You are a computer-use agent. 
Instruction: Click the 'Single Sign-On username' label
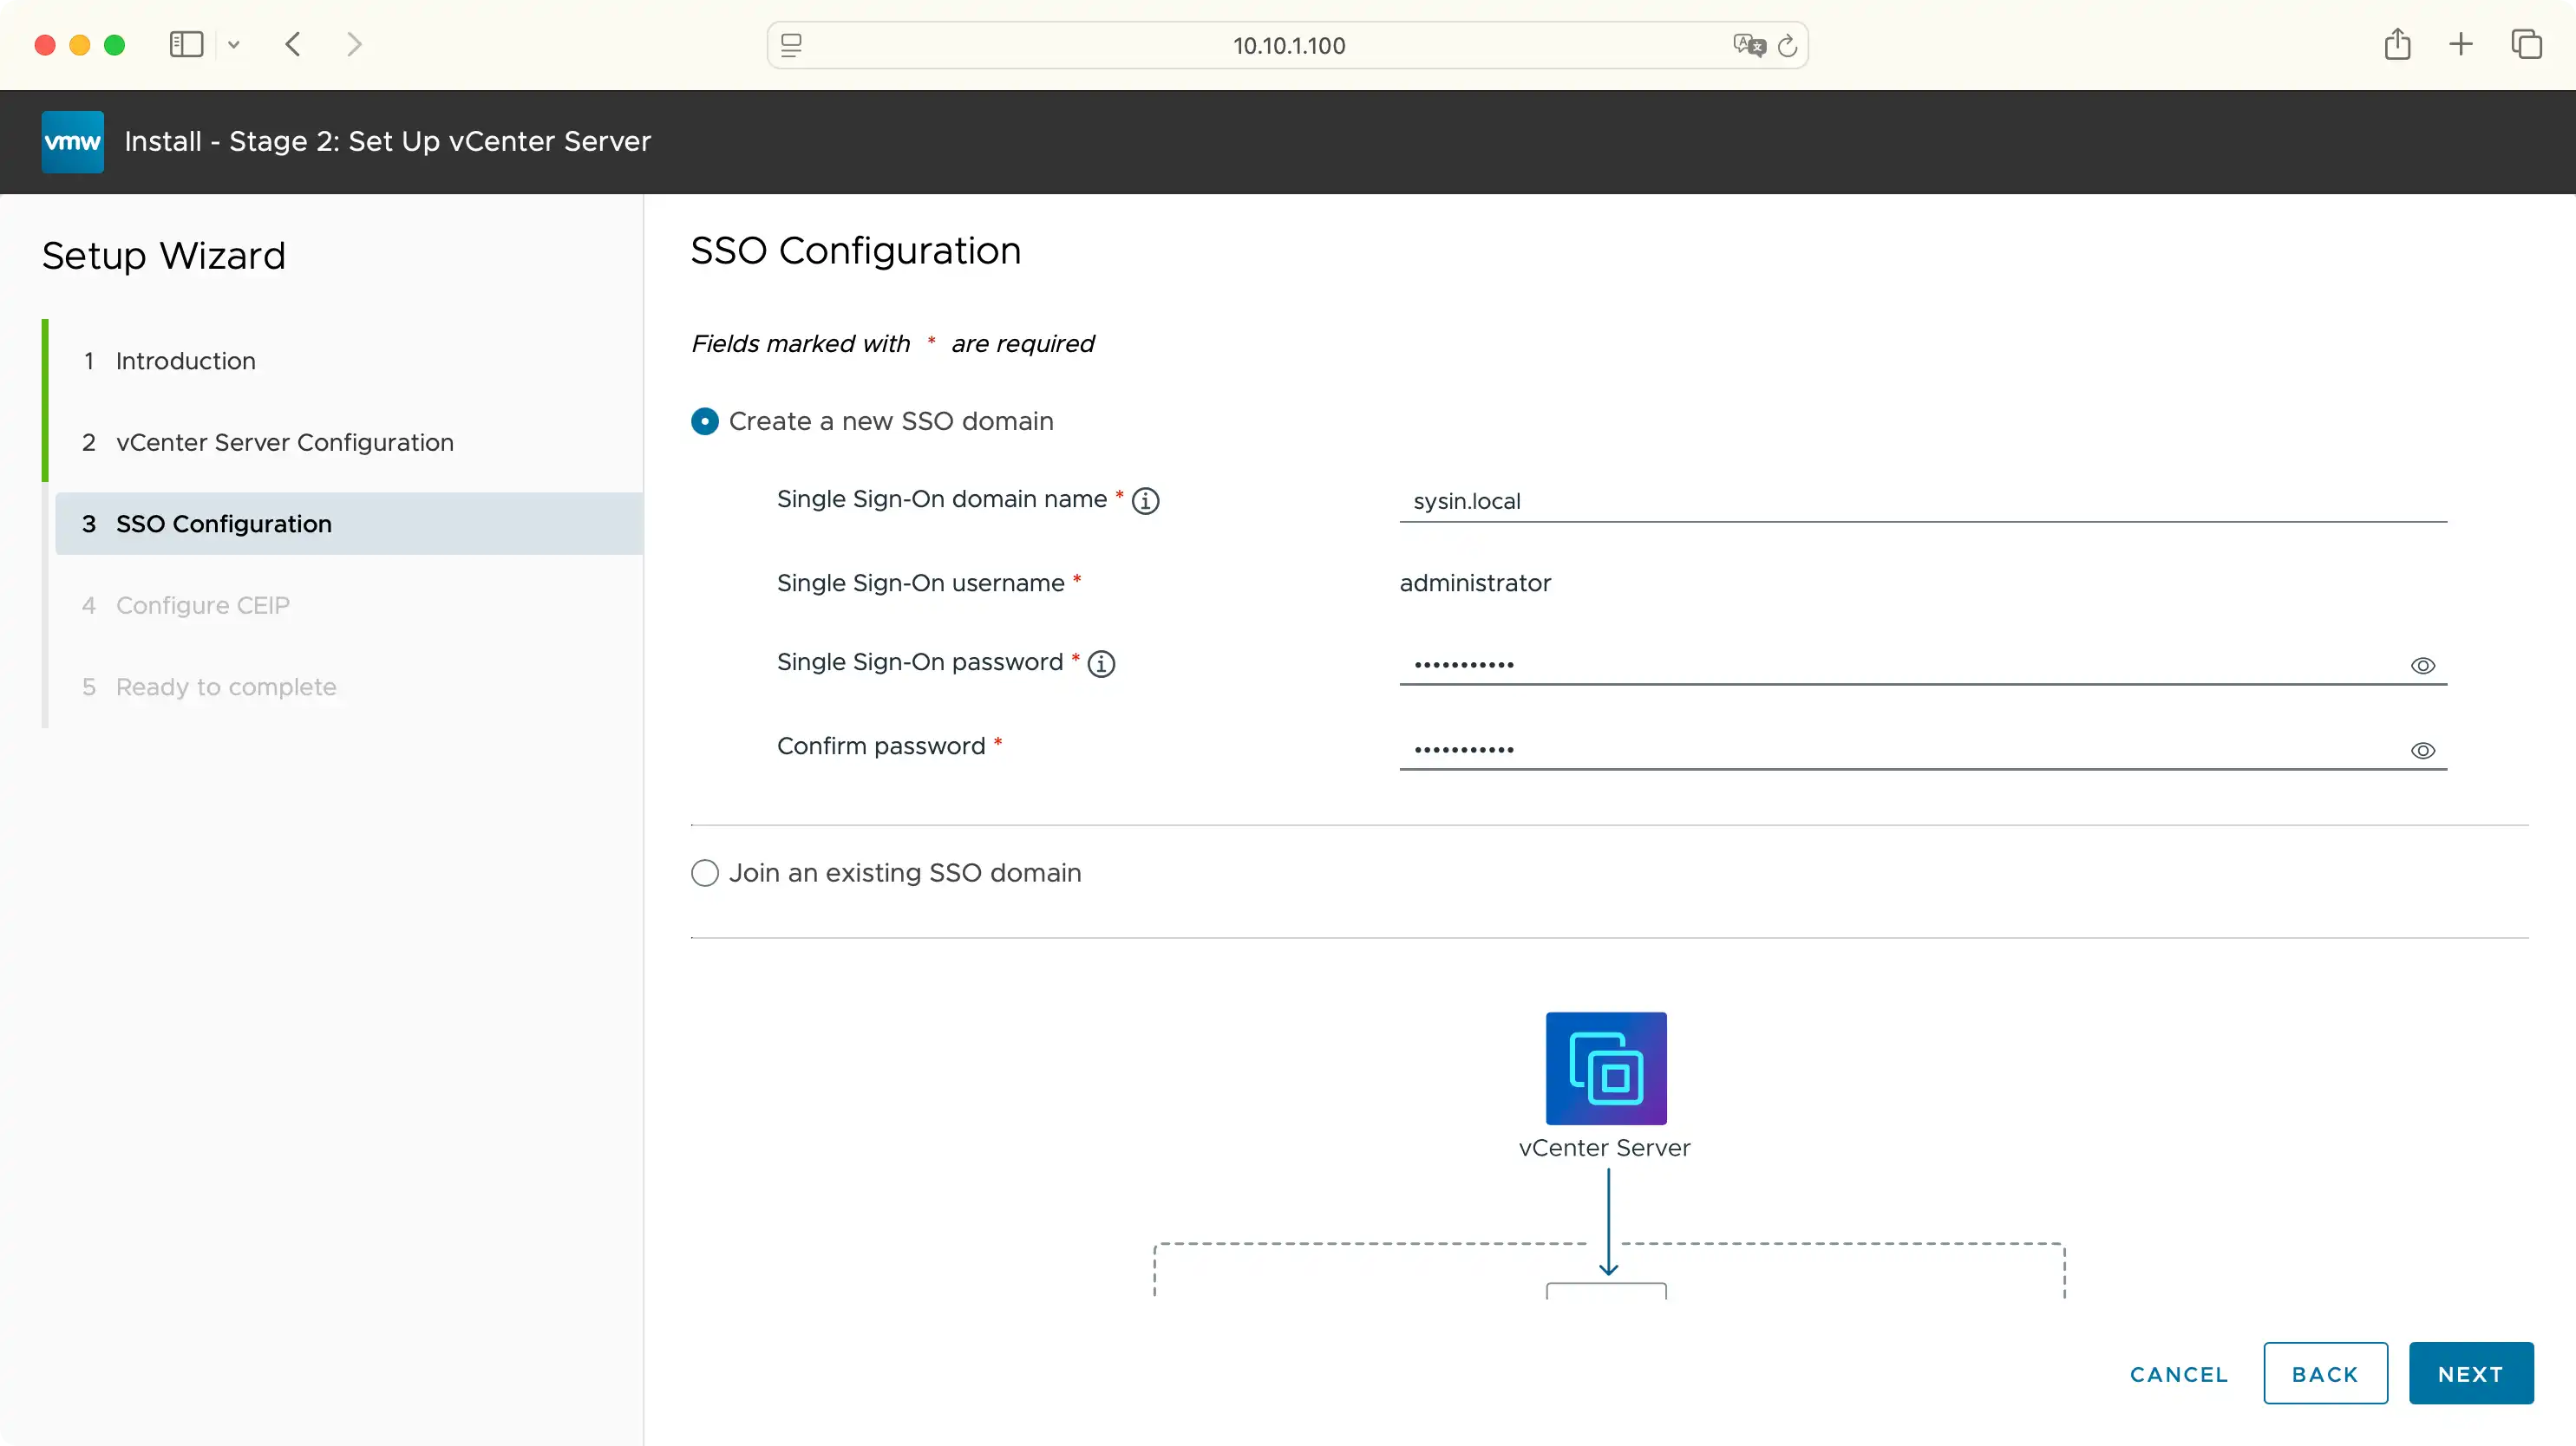coord(920,583)
